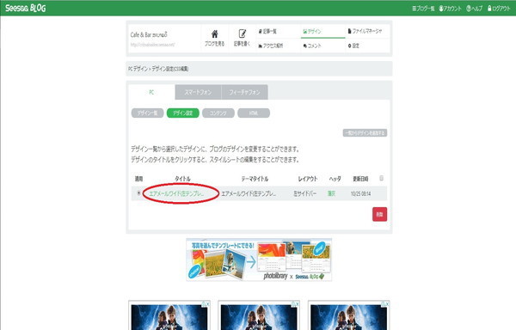Click the photolibrary template banner
The image size is (516, 330).
coord(259,260)
